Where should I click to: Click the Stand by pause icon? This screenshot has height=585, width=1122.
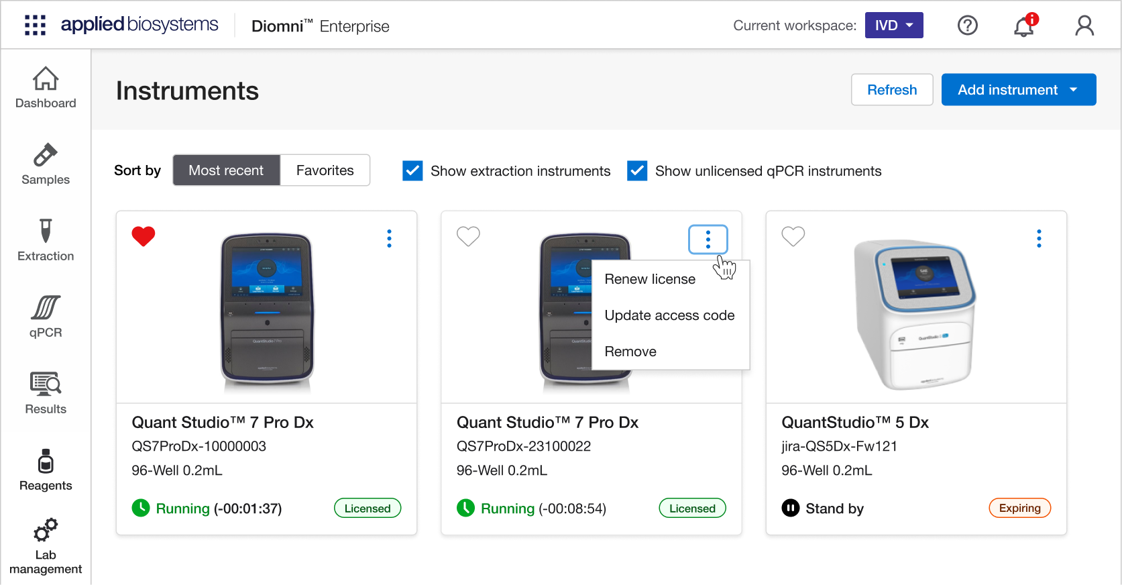791,509
